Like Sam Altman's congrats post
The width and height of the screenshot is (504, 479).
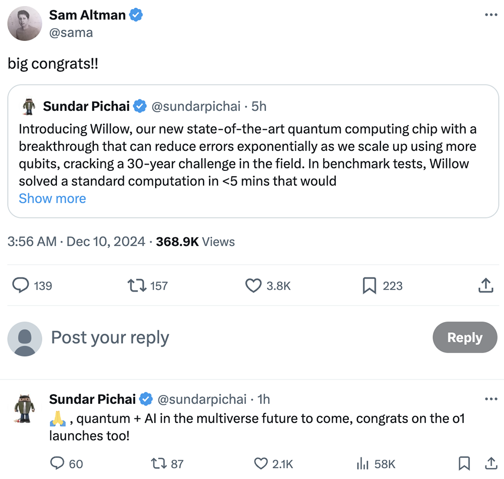[254, 286]
